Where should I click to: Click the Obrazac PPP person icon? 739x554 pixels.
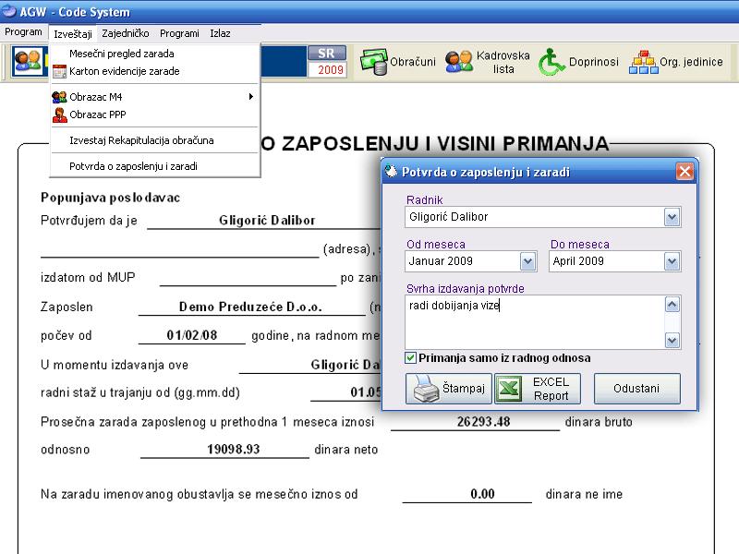point(59,114)
